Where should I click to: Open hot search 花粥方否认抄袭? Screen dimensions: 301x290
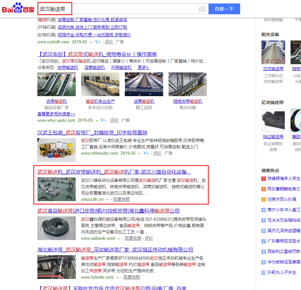click(x=282, y=200)
